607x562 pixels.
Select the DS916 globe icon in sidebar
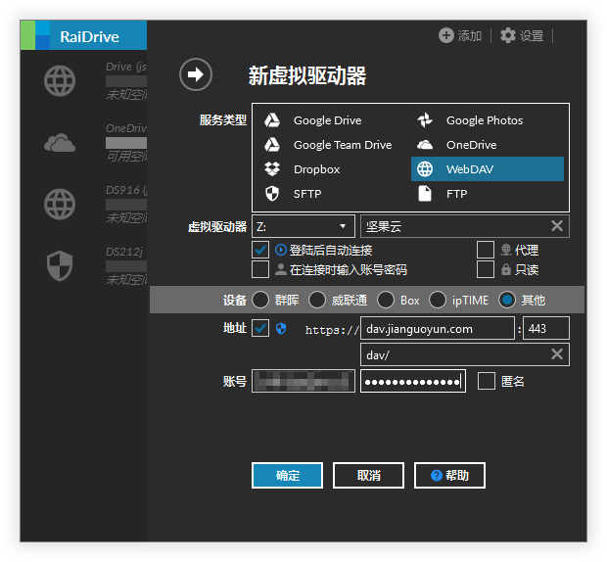click(60, 205)
